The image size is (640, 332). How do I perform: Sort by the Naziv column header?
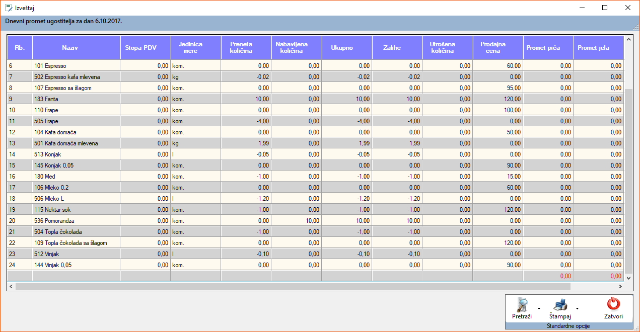(x=70, y=48)
